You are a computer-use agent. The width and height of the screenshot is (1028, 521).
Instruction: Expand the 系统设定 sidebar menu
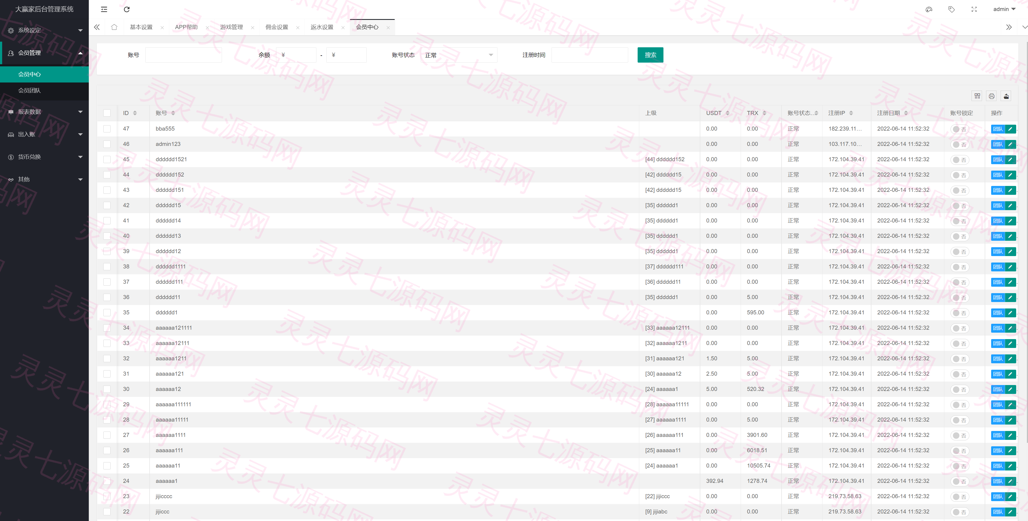[x=44, y=30]
